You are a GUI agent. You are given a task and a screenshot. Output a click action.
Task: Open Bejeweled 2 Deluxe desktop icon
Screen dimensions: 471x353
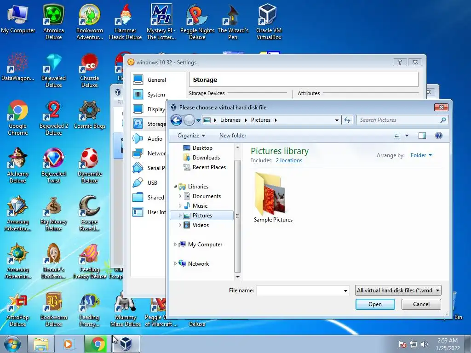pyautogui.click(x=53, y=118)
